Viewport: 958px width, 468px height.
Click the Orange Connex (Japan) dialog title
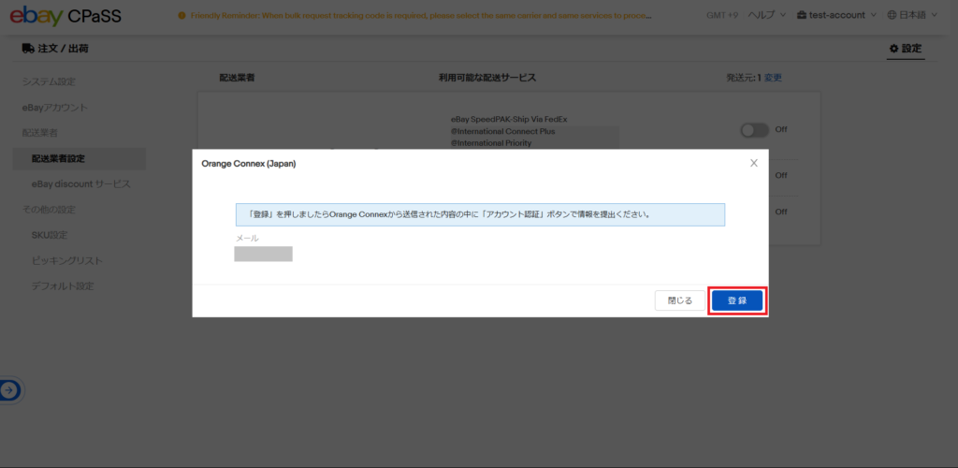point(249,164)
